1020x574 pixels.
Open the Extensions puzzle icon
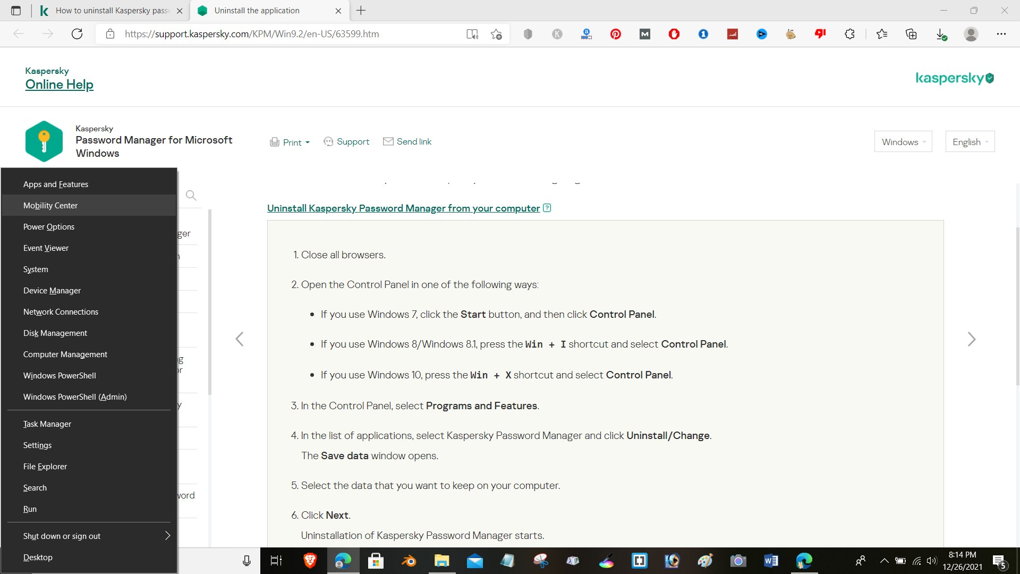click(x=849, y=34)
